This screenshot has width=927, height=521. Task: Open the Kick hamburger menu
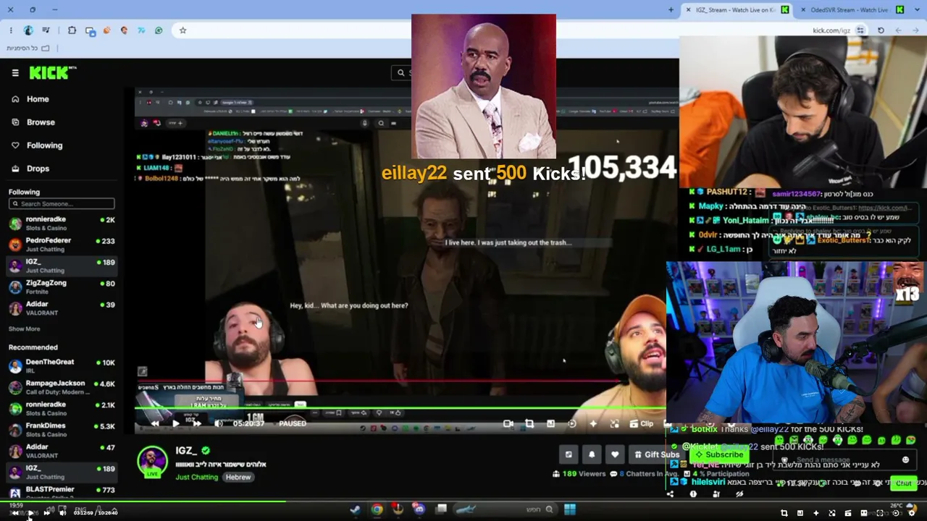click(x=15, y=72)
